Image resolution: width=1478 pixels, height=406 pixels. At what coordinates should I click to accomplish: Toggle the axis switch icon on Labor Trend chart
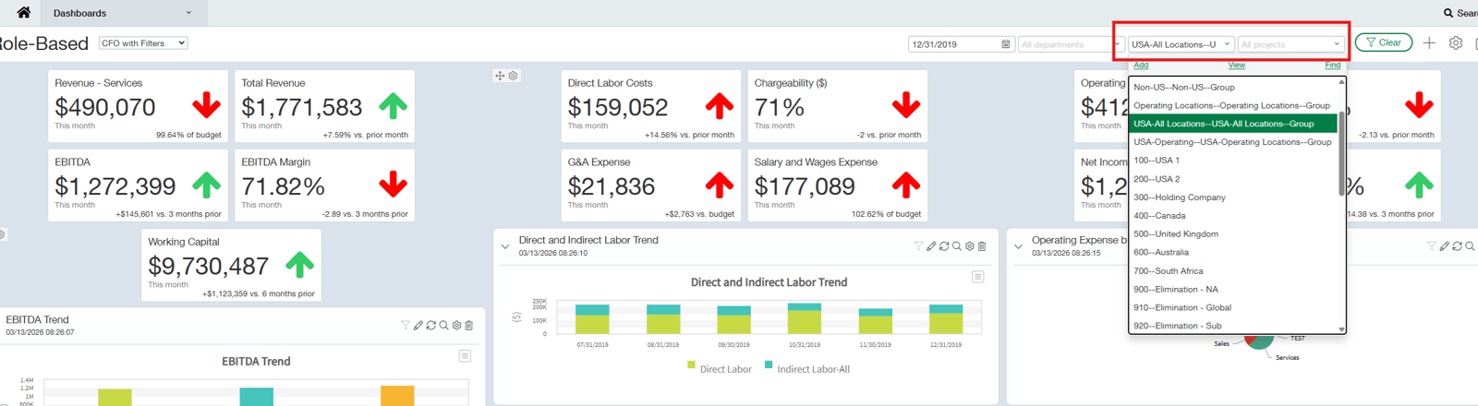point(516,317)
